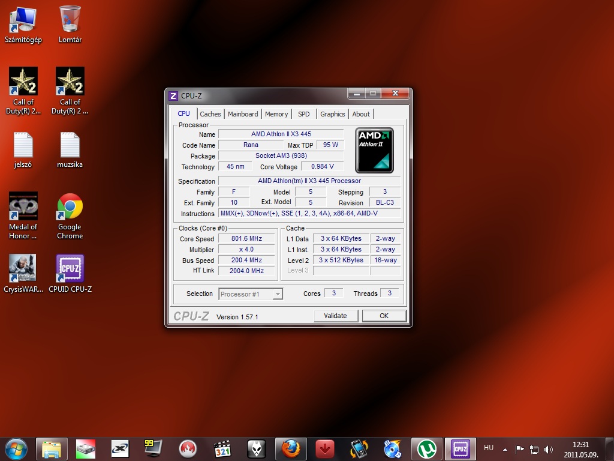Switch to Firefox in the taskbar
This screenshot has height=461, width=614.
pos(291,449)
